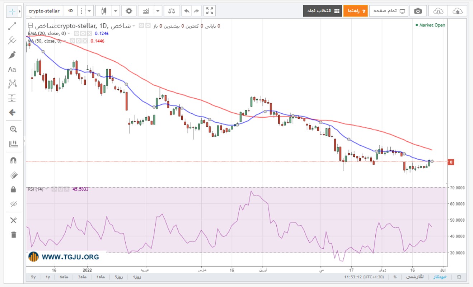Open the XABCD pattern tool
The image size is (473, 287).
[13, 84]
